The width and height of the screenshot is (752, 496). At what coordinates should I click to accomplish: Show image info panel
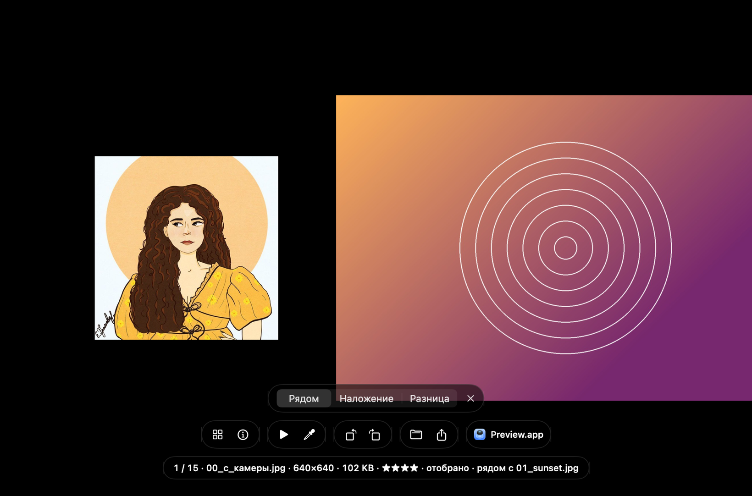tap(243, 435)
